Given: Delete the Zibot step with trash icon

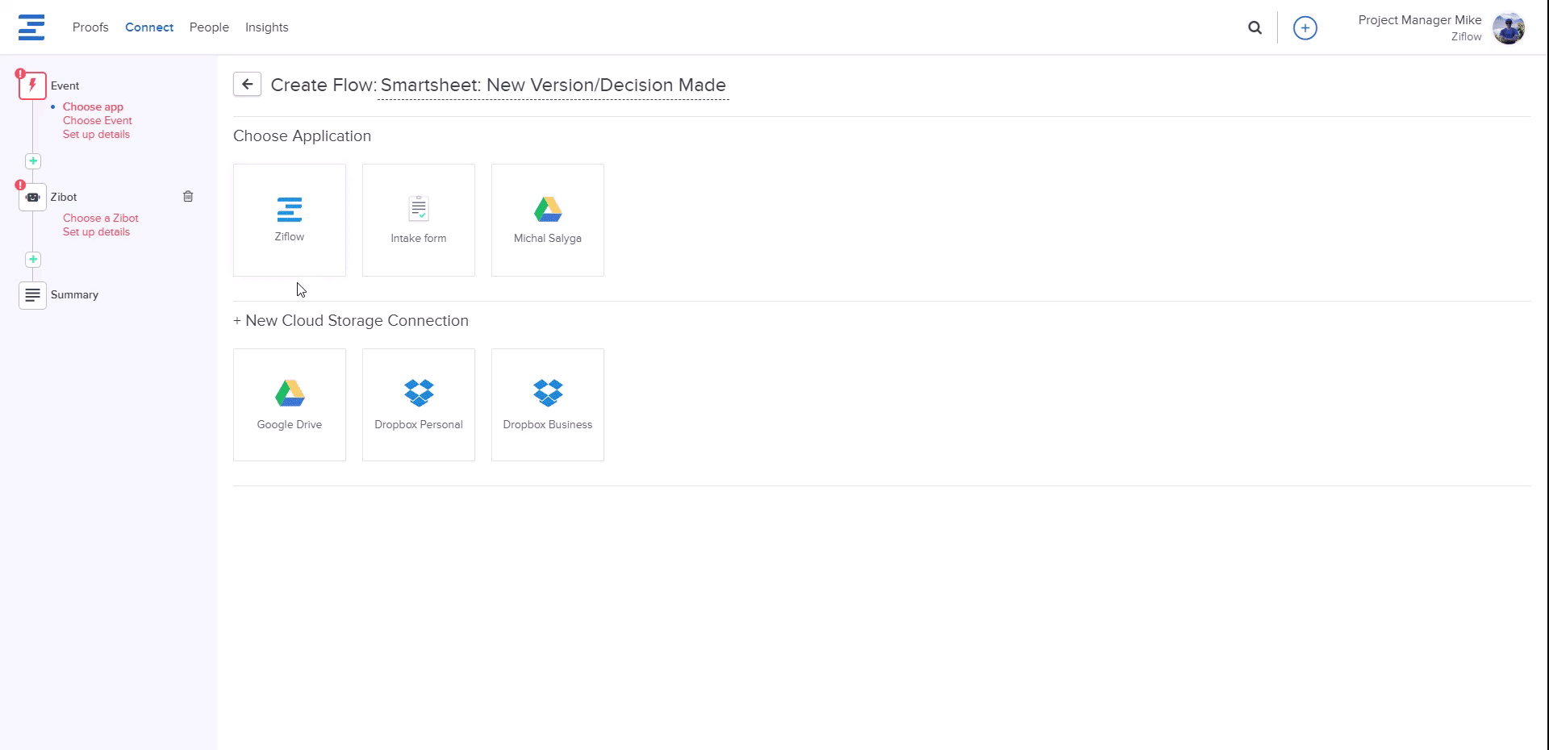Looking at the screenshot, I should 188,196.
